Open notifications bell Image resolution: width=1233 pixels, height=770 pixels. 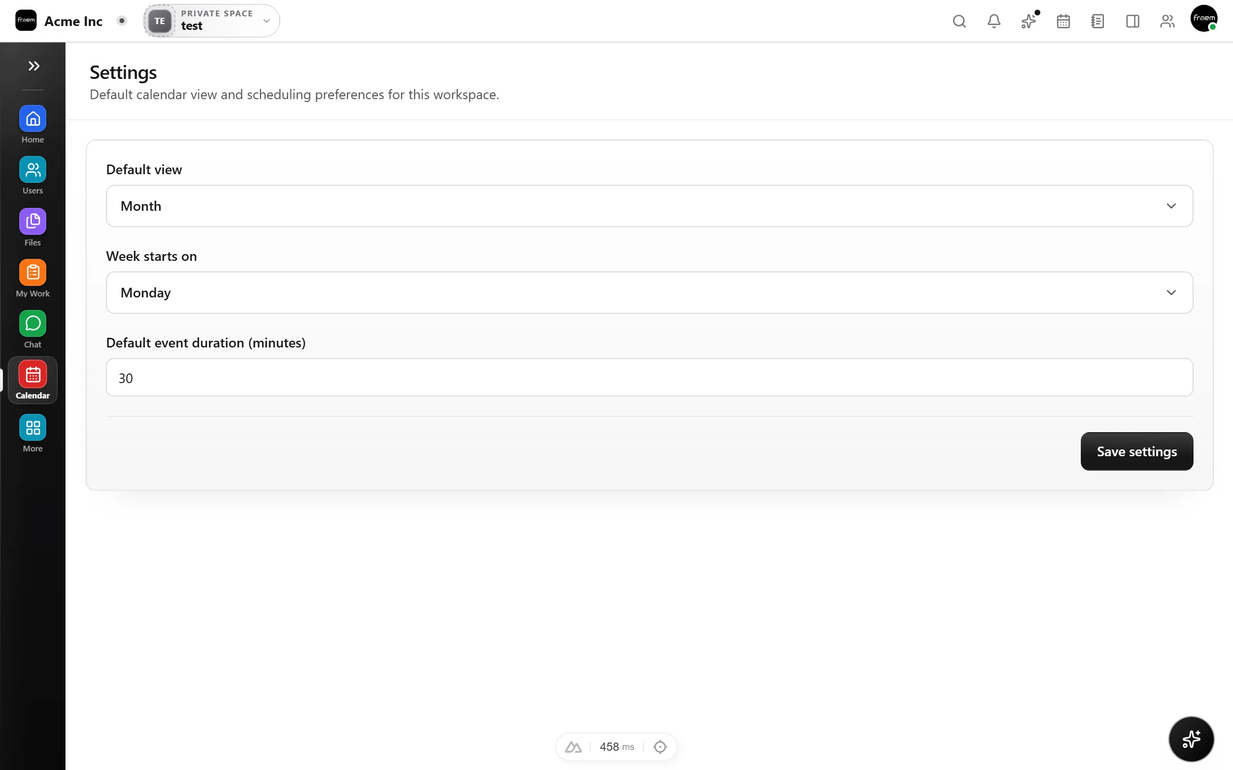click(x=994, y=21)
